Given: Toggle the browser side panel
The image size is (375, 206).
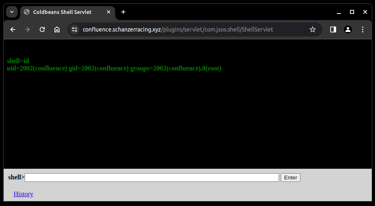Looking at the screenshot, I should click(333, 29).
